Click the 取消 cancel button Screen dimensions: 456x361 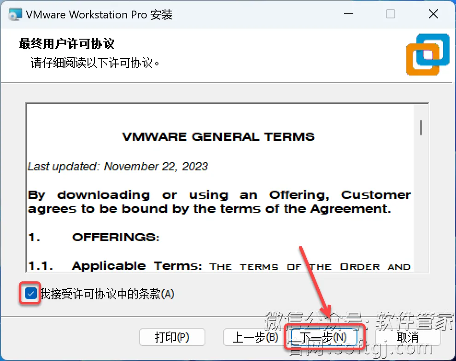pyautogui.click(x=408, y=337)
